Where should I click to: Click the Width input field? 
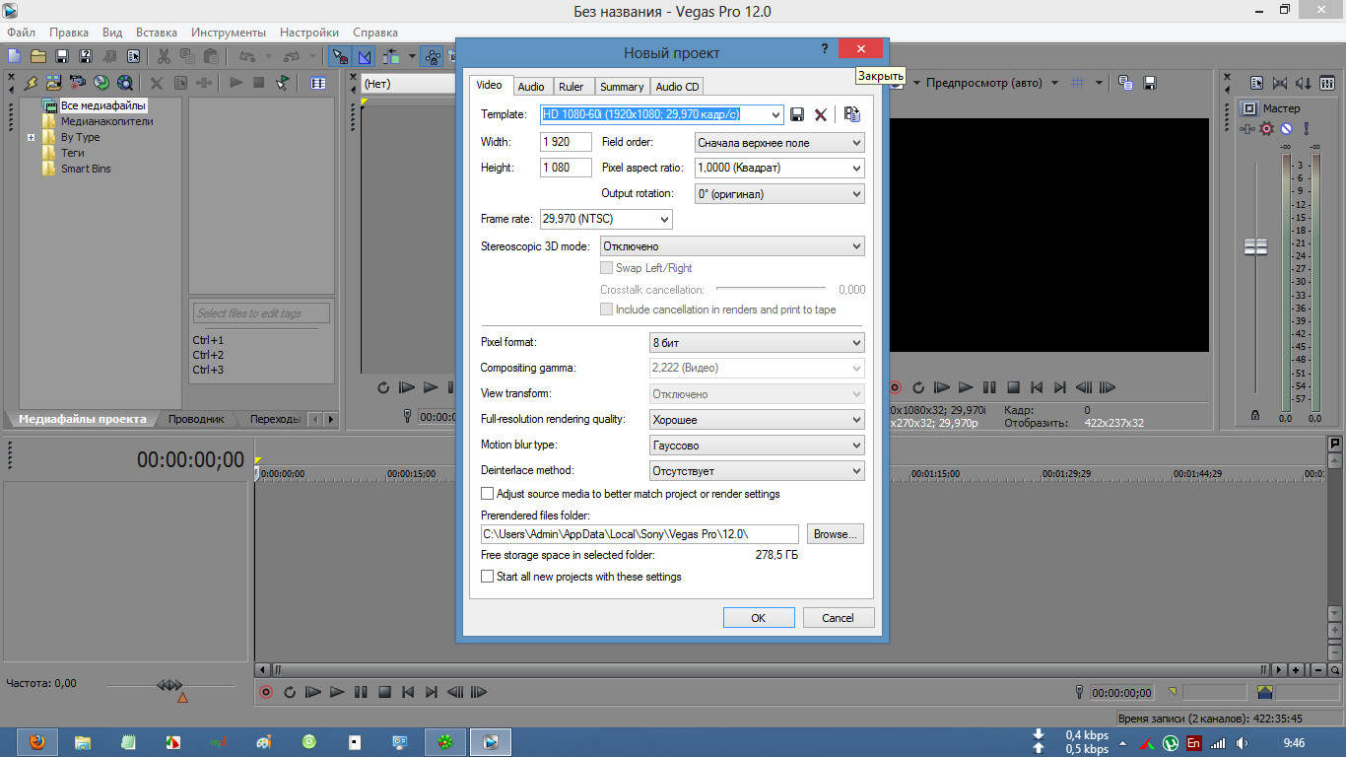567,142
